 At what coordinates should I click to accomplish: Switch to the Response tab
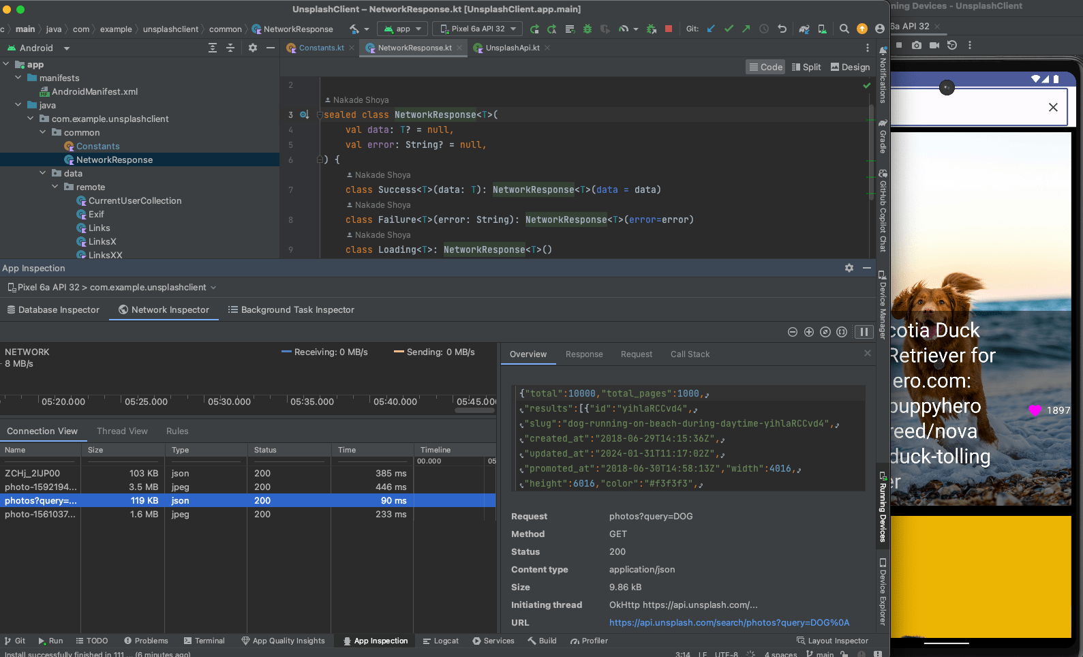click(584, 354)
